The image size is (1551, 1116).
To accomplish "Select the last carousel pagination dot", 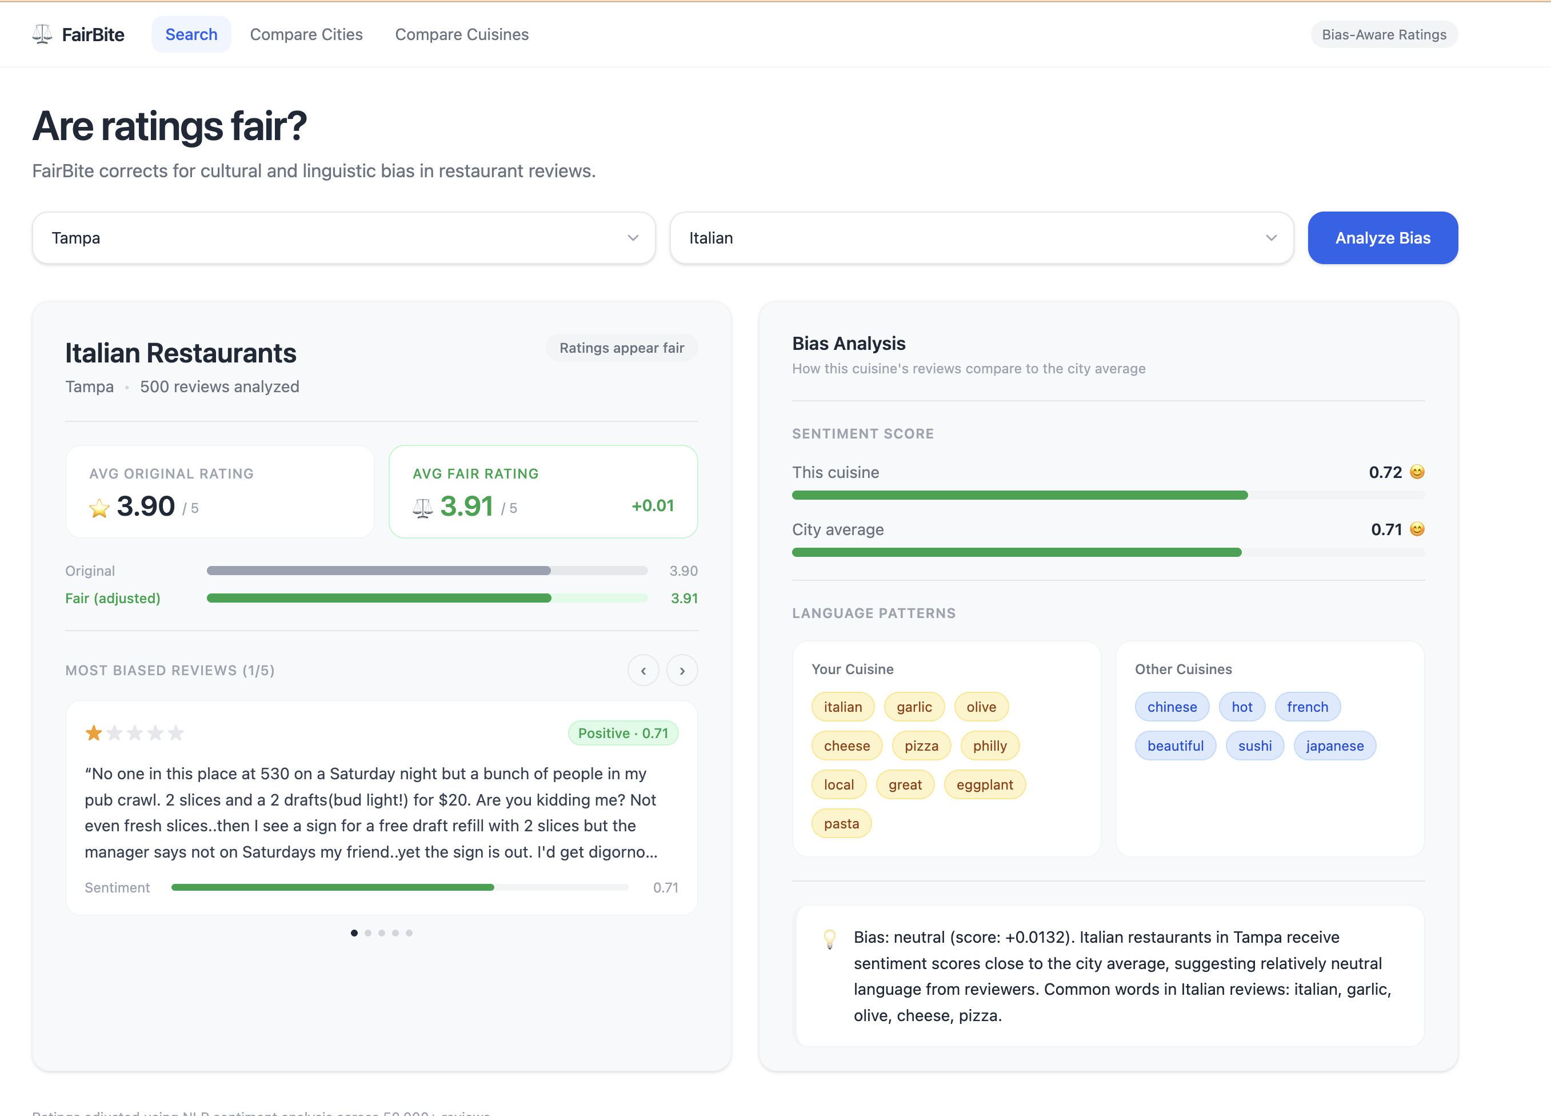I will 409,932.
